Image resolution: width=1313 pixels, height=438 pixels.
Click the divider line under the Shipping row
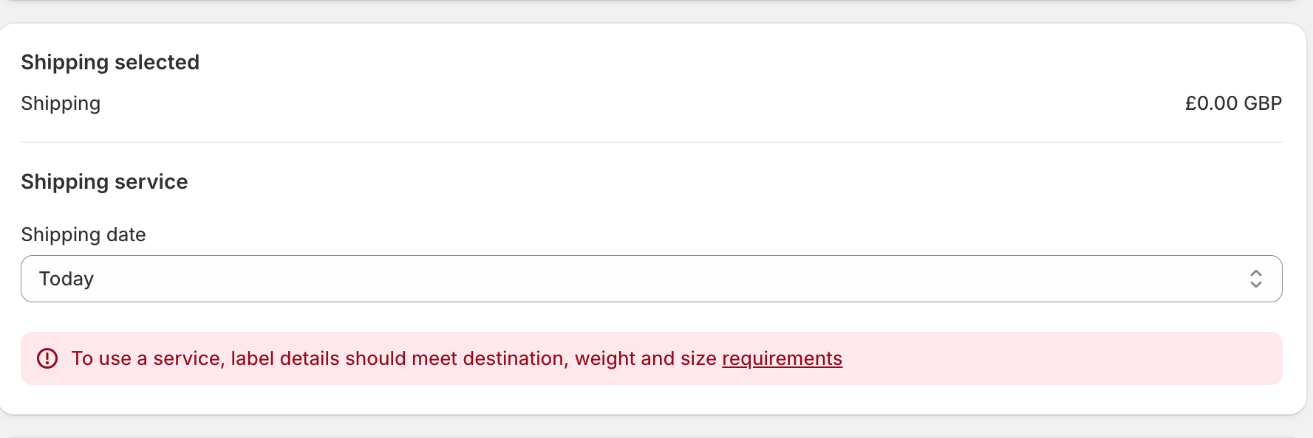click(x=650, y=142)
